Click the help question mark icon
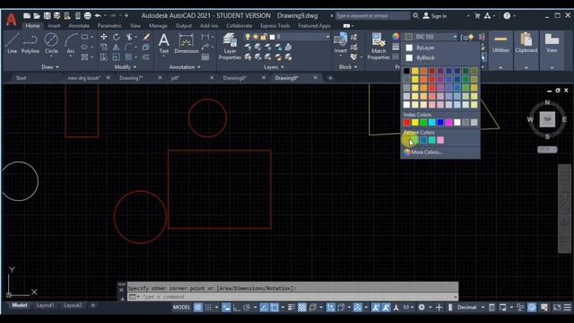Viewport: 574px width, 323px height. click(507, 16)
